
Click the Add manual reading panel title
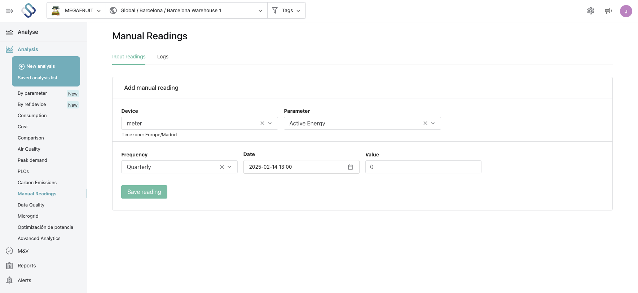151,88
